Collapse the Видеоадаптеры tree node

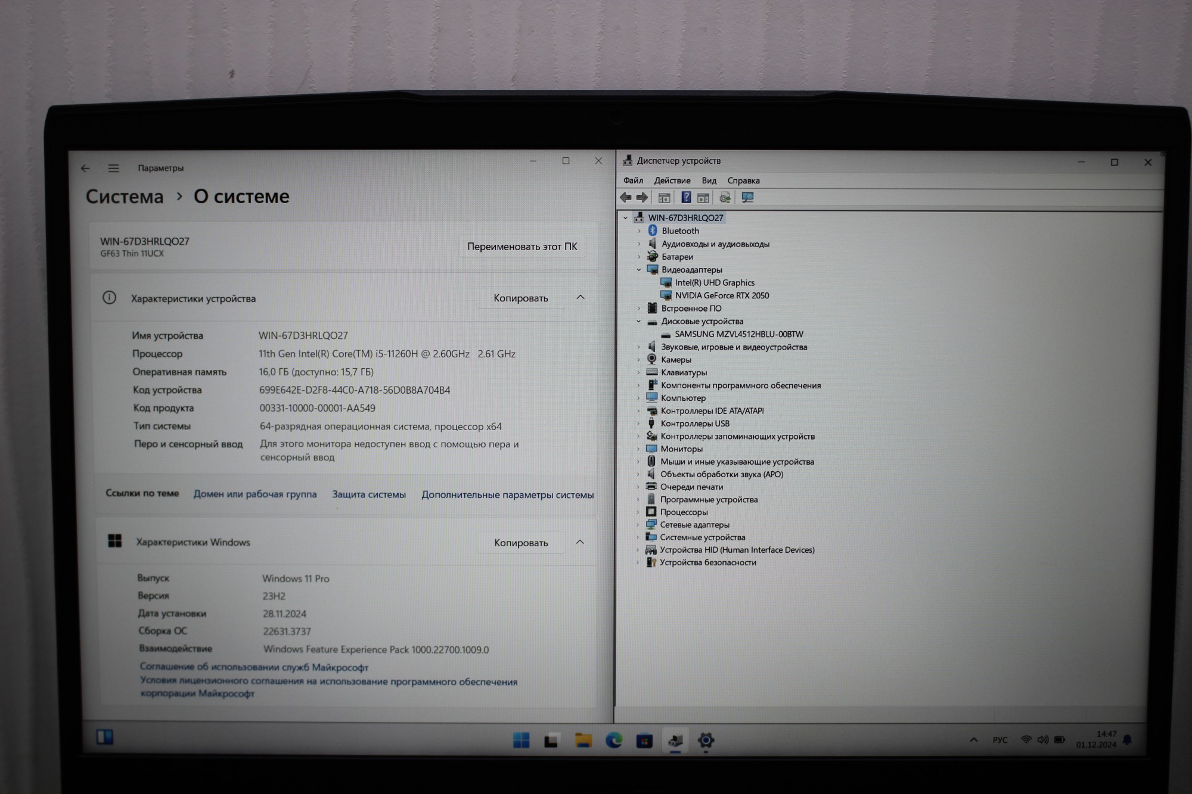click(x=639, y=270)
